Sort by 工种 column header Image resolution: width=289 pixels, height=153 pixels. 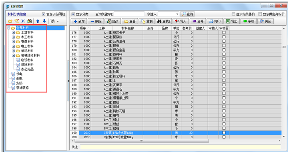[102, 28]
